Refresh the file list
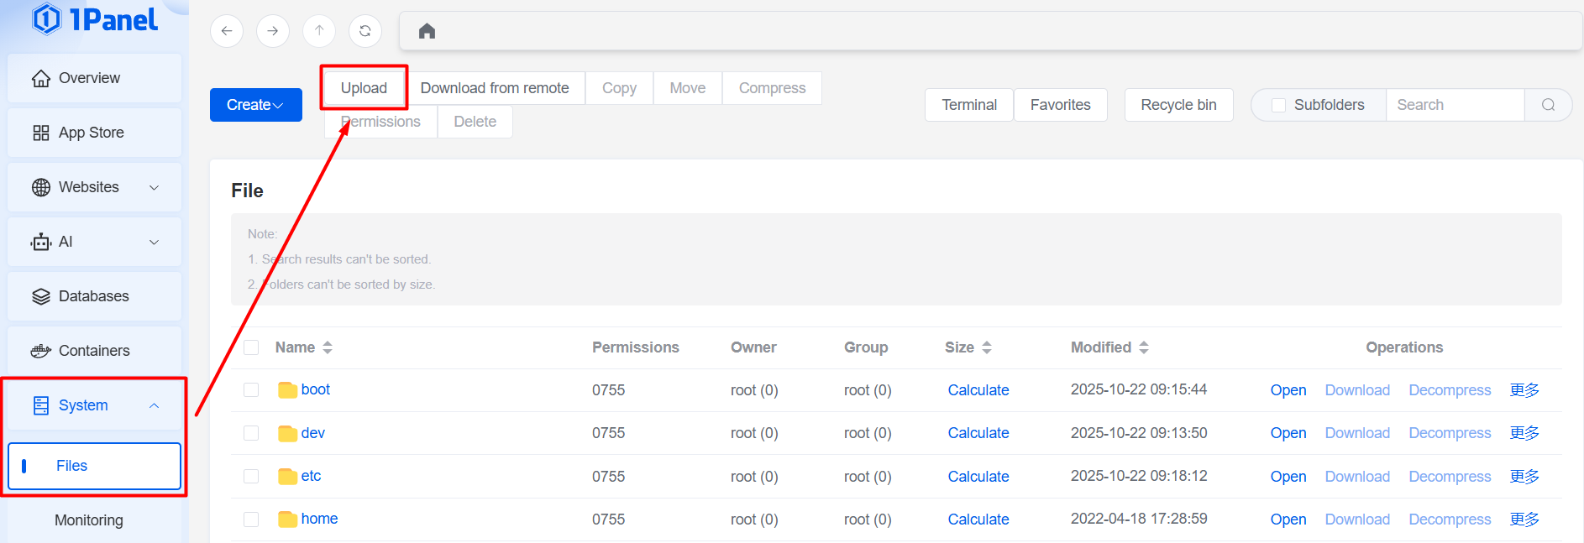Image resolution: width=1584 pixels, height=543 pixels. pos(365,31)
